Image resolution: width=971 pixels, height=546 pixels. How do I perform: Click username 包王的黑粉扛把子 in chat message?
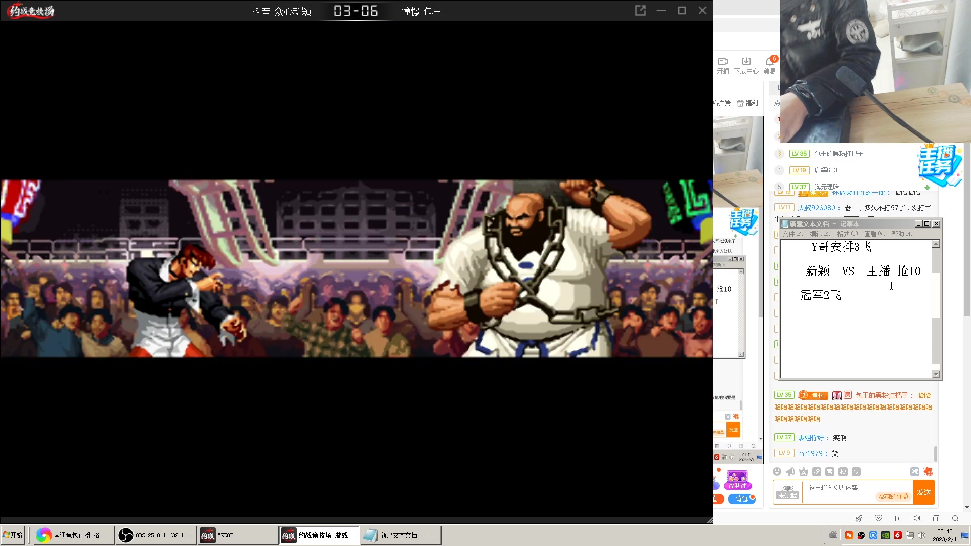[x=881, y=395]
